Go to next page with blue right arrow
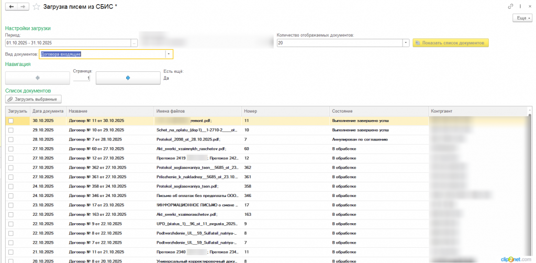 point(128,78)
